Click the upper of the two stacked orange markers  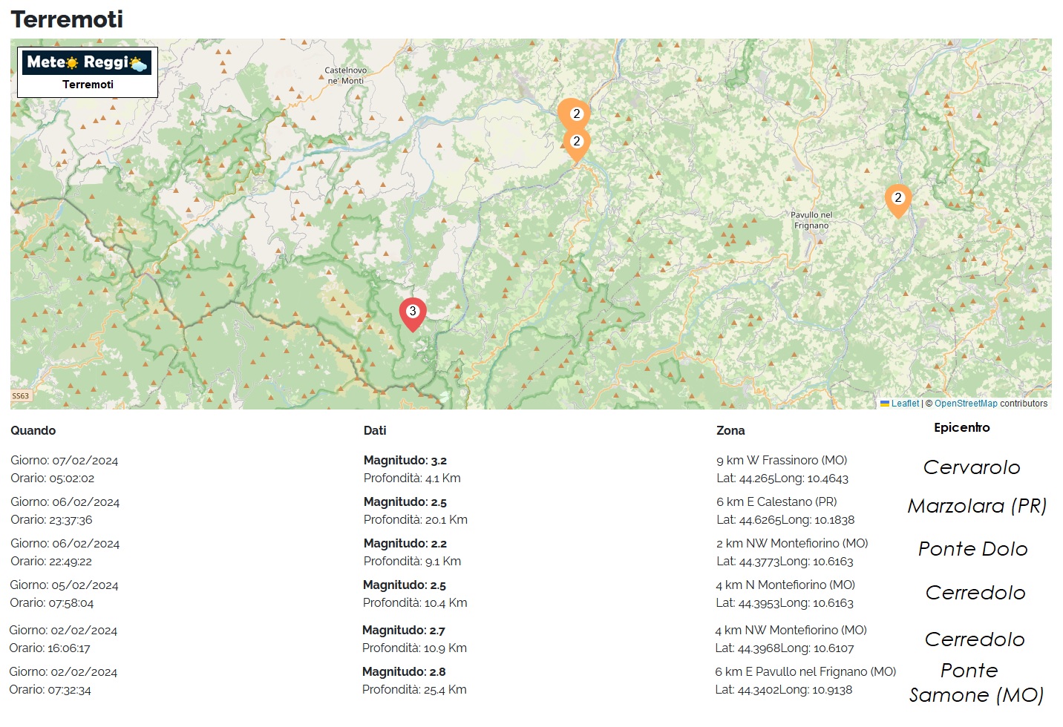574,112
